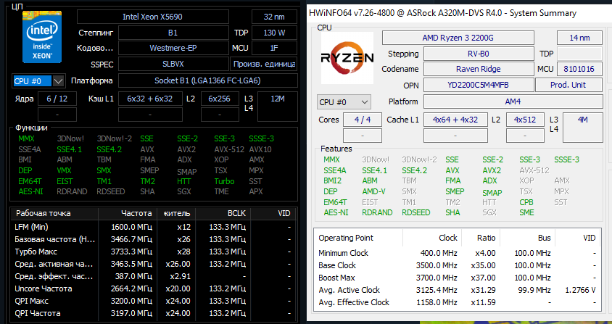Click the 3733.3 МГц turbo frequency value

click(131, 252)
